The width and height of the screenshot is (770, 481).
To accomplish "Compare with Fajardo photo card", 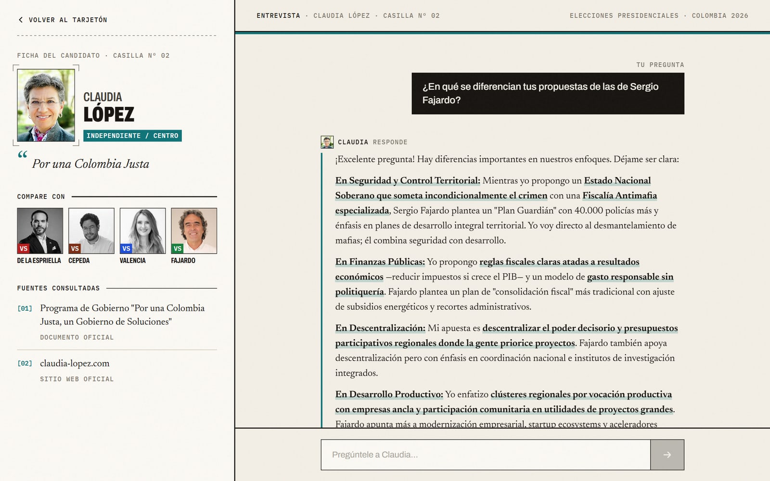I will pyautogui.click(x=194, y=231).
